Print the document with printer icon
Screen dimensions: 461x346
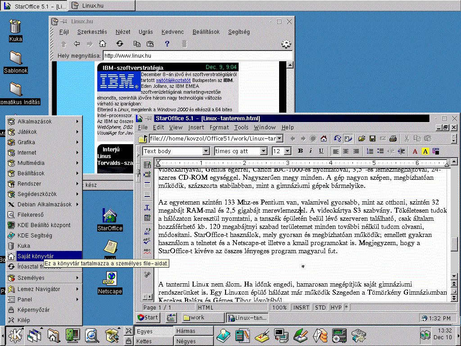(x=393, y=138)
